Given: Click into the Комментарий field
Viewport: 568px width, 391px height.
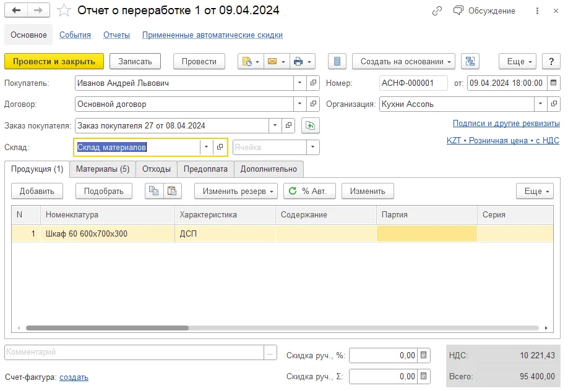Looking at the screenshot, I should [134, 352].
